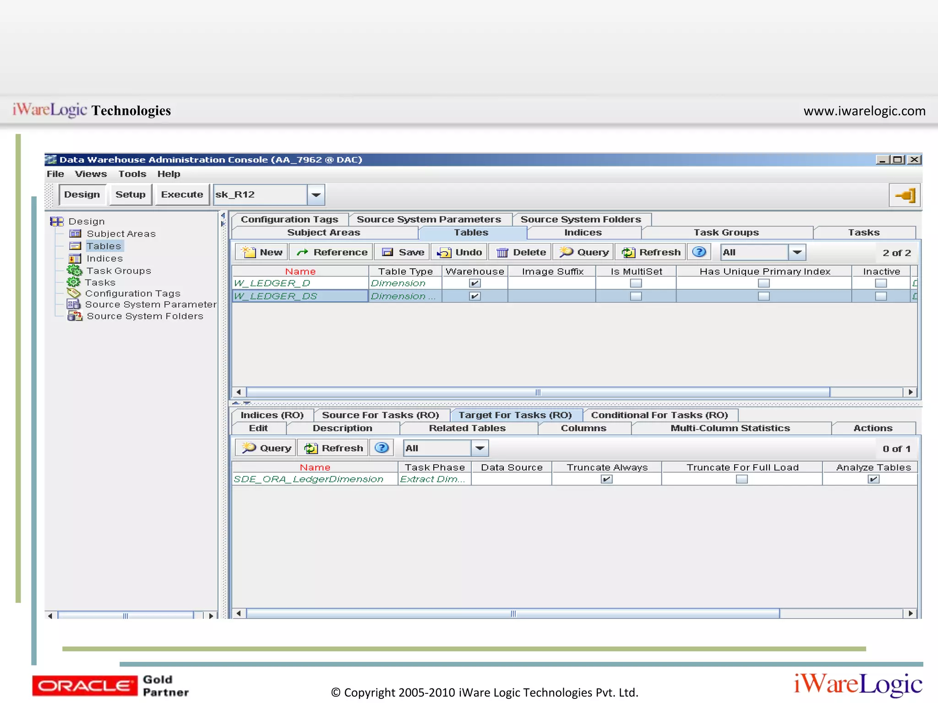Screen dimensions: 938x703
Task: Open the Tools menu
Action: pos(132,174)
